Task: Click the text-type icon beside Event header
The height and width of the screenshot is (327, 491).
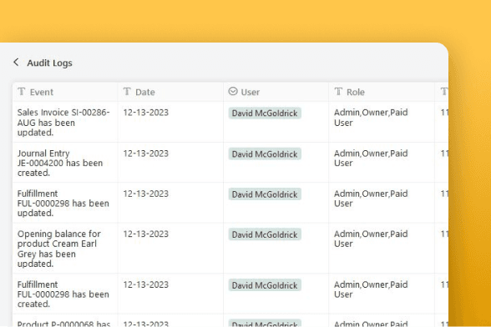Action: click(22, 92)
